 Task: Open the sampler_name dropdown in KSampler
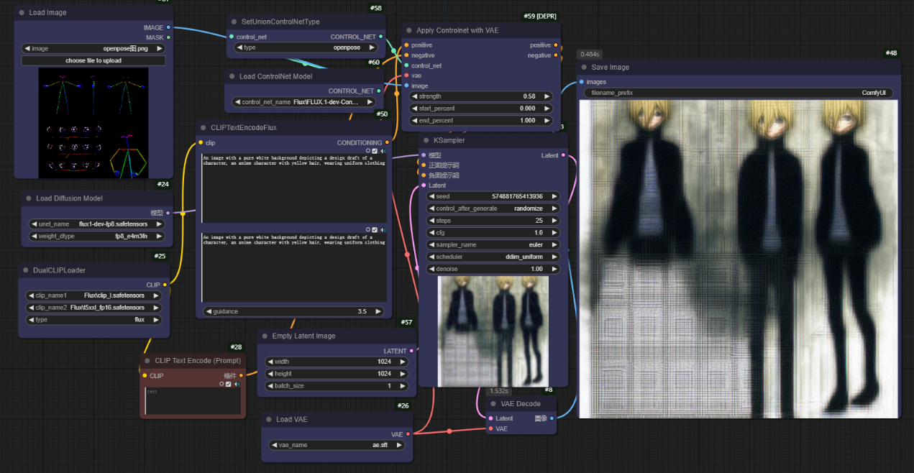493,244
